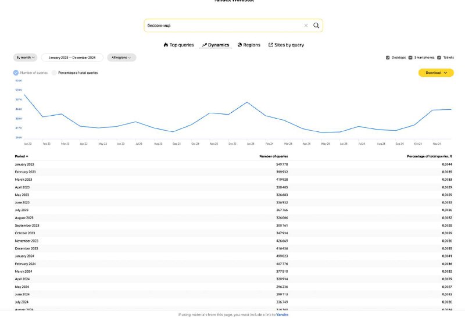Select the March 2023 row label

(23, 180)
